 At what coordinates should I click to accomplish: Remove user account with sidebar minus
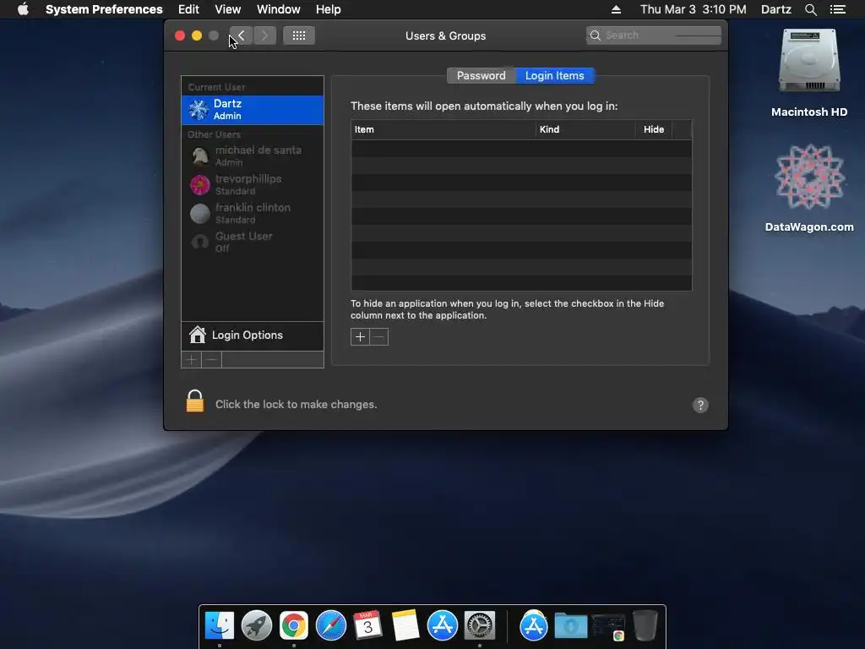(211, 360)
